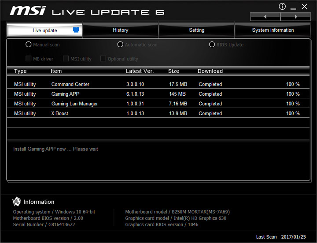The height and width of the screenshot is (243, 317).
Task: Click Completed status for Gaming APP
Action: pos(210,94)
